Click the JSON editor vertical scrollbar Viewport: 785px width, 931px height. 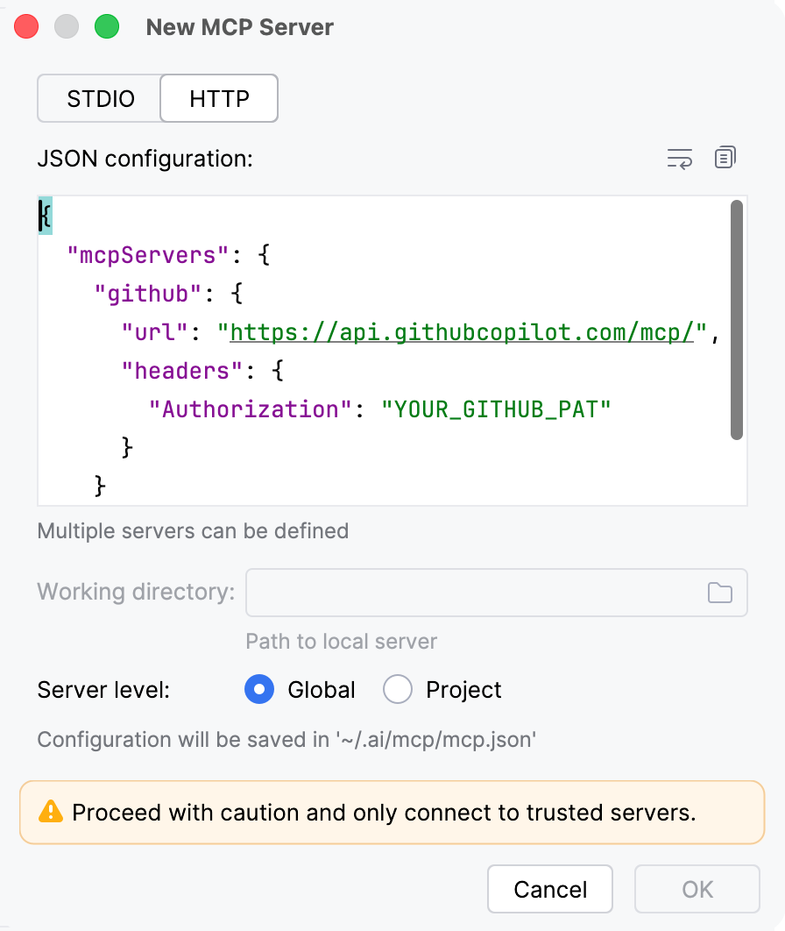737,320
